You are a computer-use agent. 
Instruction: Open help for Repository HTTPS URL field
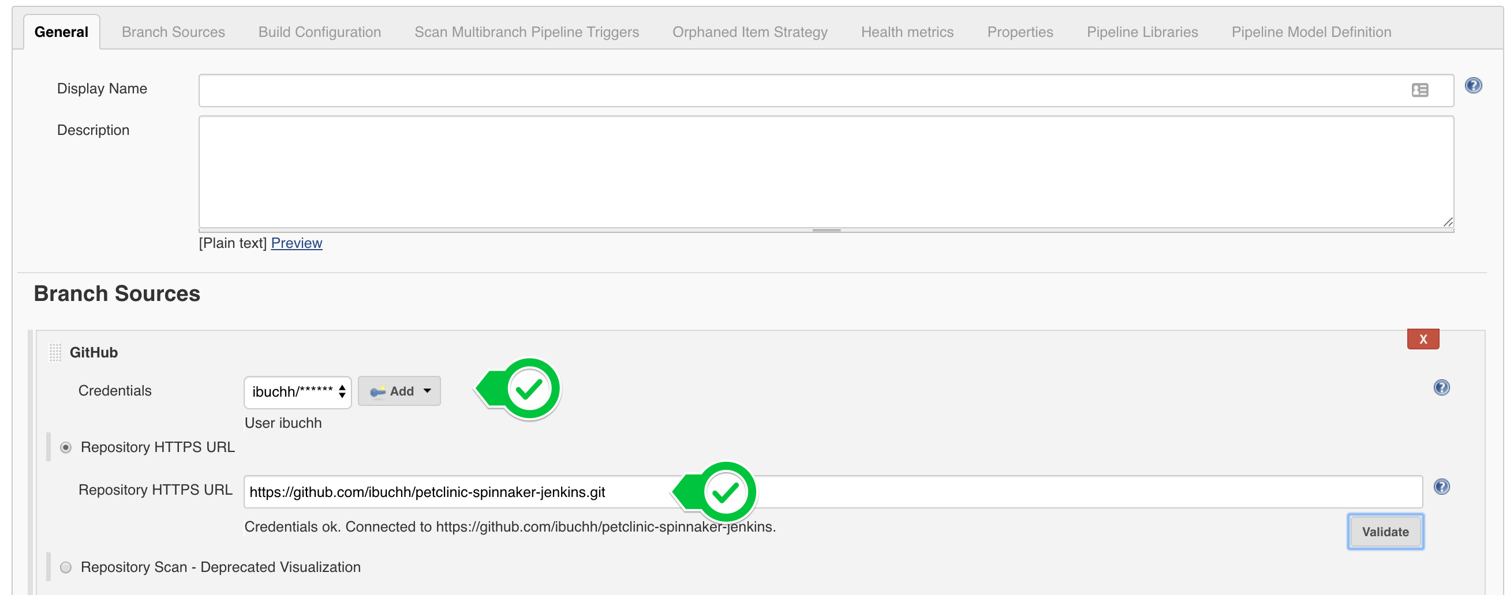(x=1441, y=487)
